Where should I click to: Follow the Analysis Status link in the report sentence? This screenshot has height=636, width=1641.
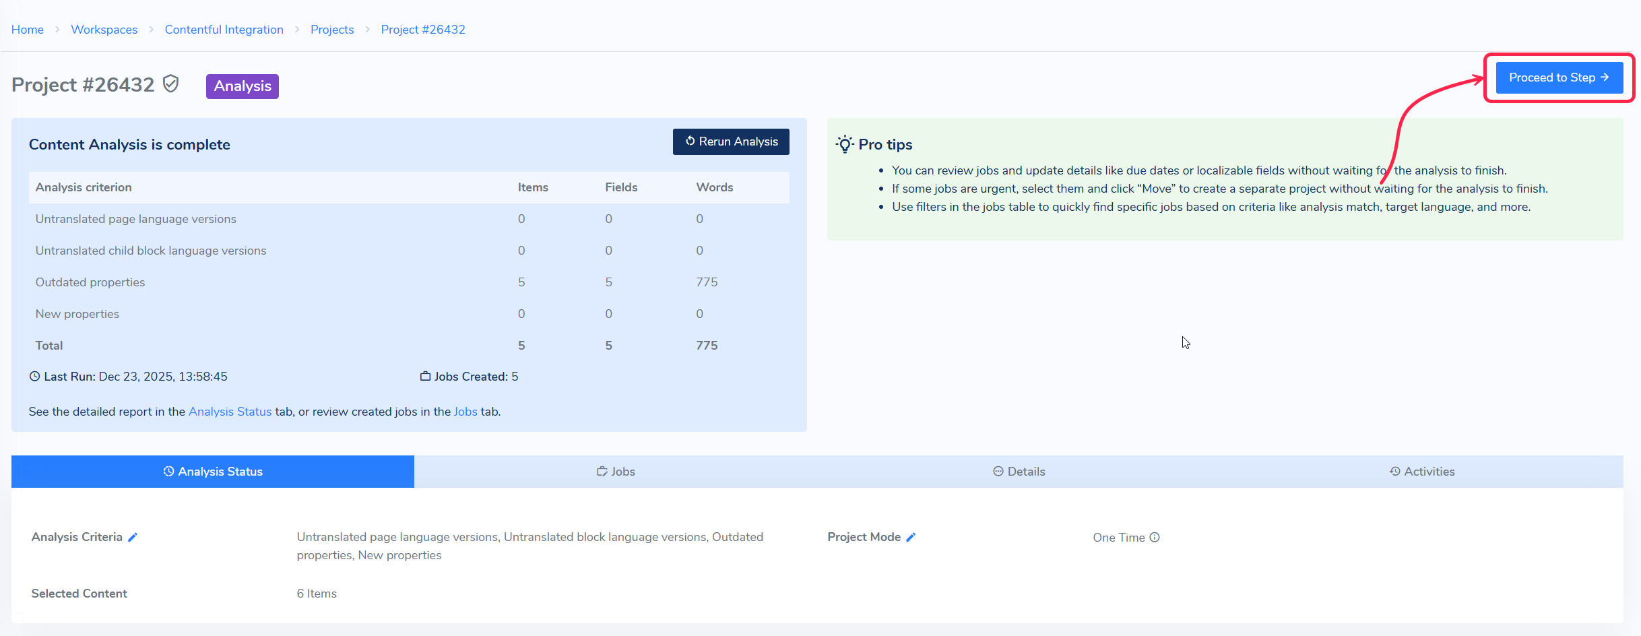[230, 412]
